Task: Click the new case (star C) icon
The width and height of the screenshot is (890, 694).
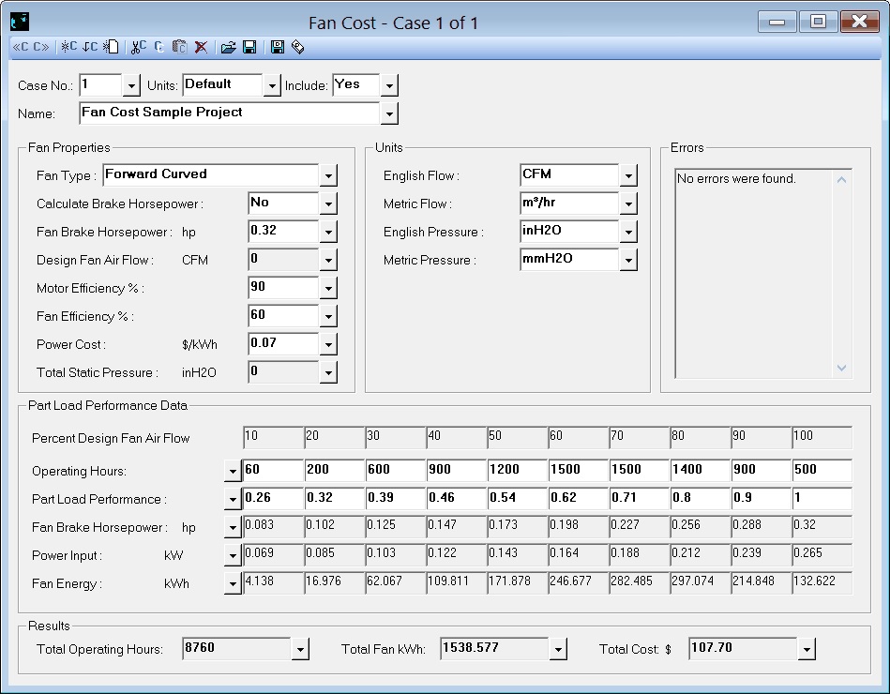Action: click(69, 47)
